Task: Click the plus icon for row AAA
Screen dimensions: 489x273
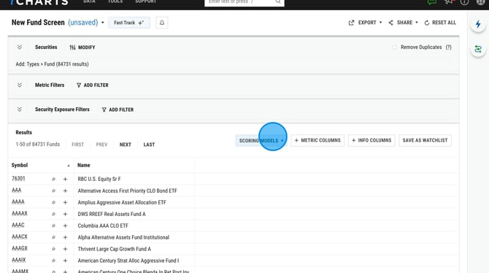Action: tap(65, 191)
